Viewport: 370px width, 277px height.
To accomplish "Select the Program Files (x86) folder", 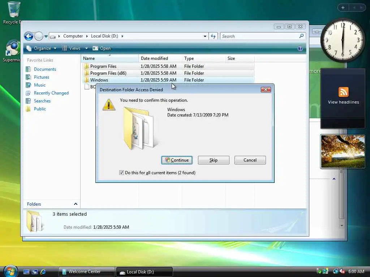I will coord(168,73).
